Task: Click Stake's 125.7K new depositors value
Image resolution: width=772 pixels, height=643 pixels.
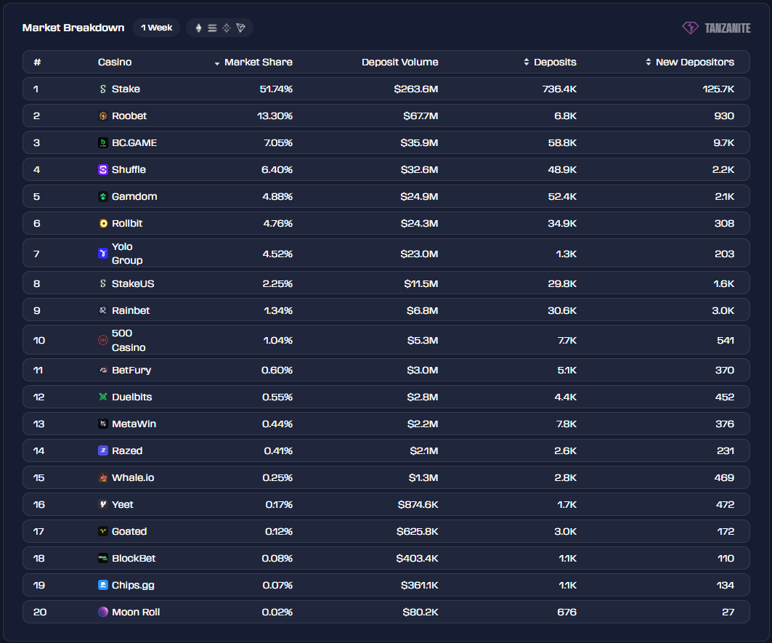Action: click(x=718, y=89)
